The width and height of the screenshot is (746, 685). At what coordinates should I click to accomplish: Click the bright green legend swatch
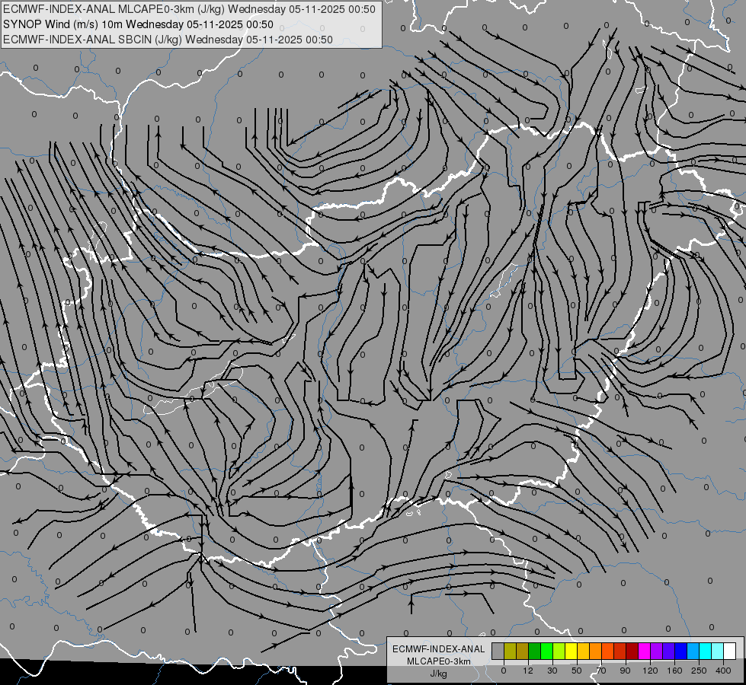coord(546,651)
